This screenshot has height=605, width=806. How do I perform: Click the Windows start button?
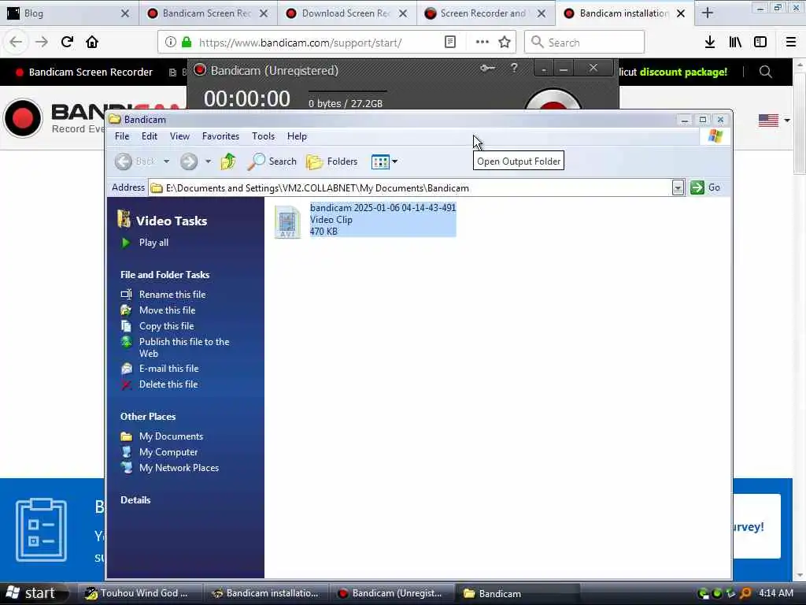tap(34, 593)
